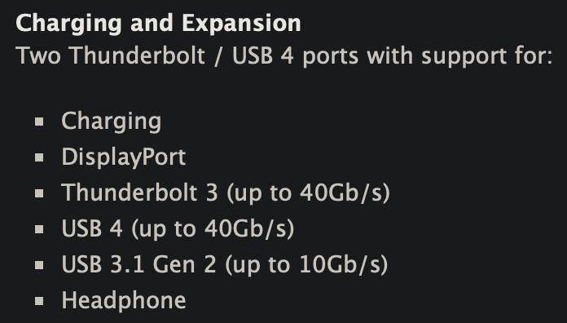The height and width of the screenshot is (323, 567).
Task: Click the bullet beside Thunderbolt 3
Action: coord(39,193)
